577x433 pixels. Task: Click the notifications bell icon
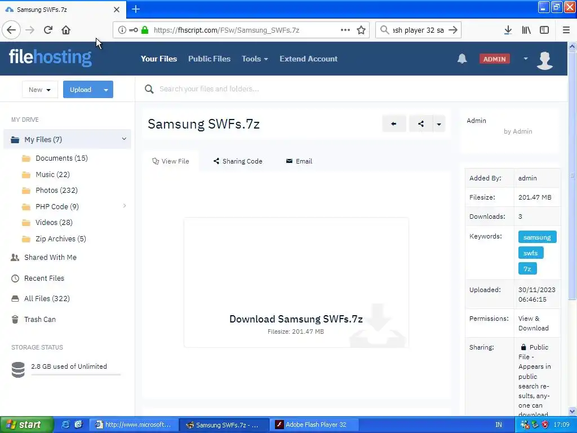tap(462, 59)
